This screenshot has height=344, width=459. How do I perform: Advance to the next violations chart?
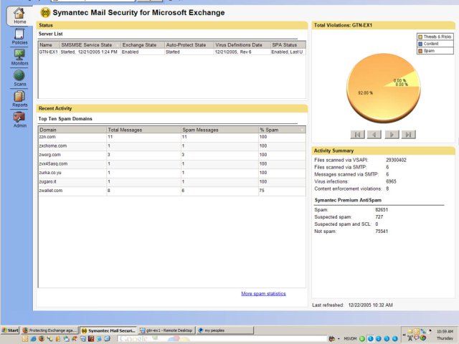coord(392,134)
